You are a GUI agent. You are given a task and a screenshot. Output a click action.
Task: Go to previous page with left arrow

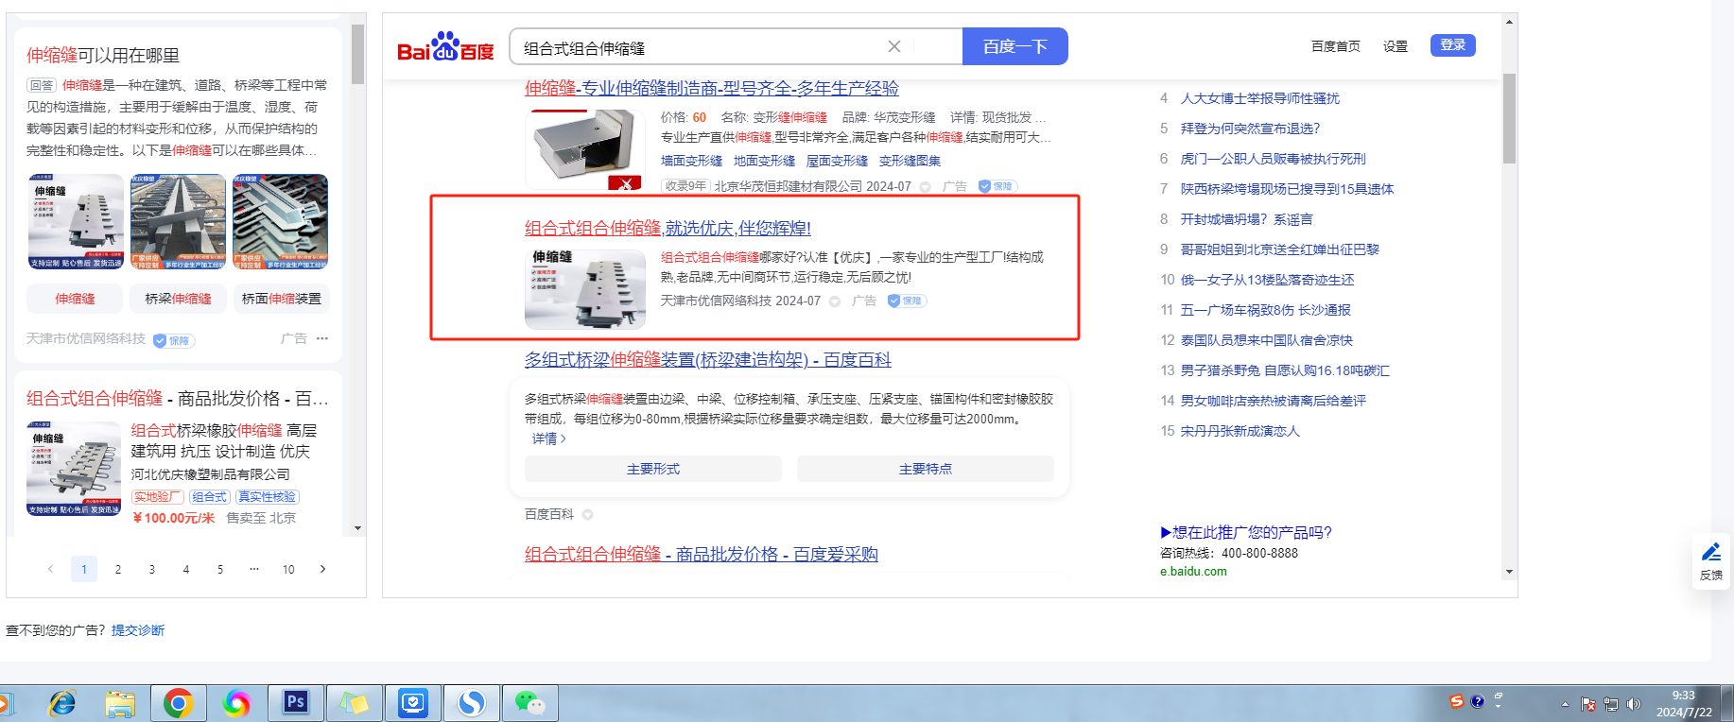(x=50, y=569)
